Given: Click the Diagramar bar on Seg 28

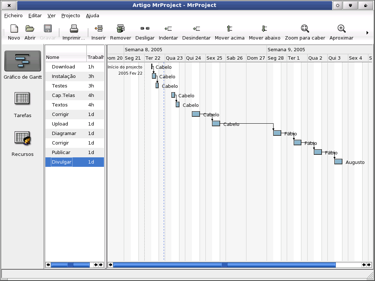Looking at the screenshot, I should (x=277, y=133).
